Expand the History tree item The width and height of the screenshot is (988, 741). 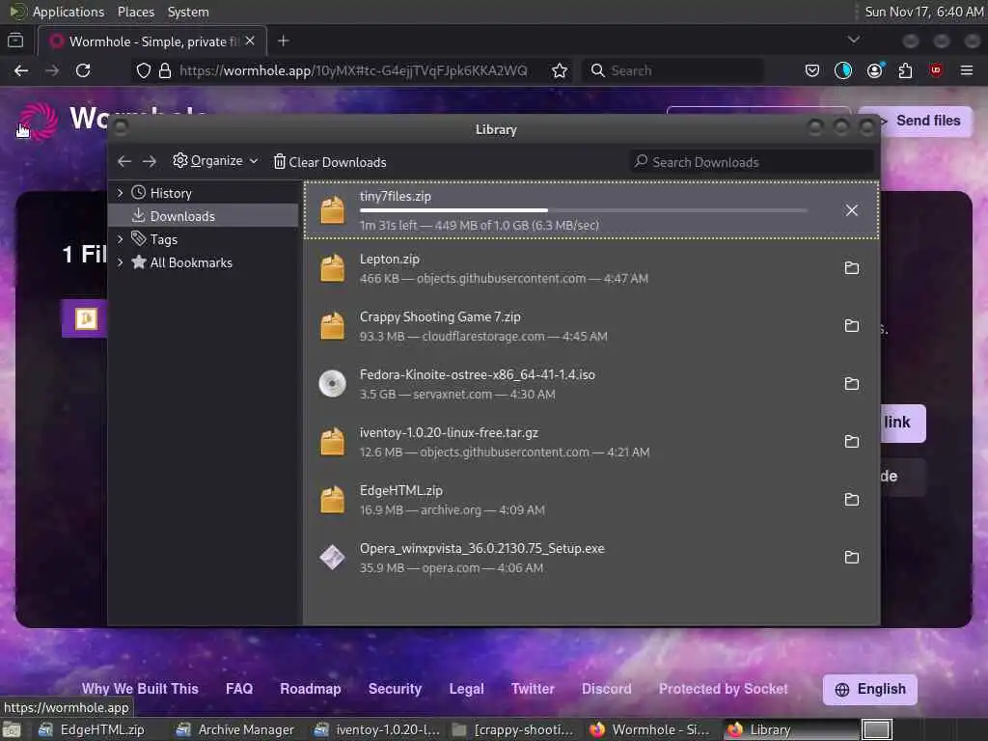pyautogui.click(x=120, y=193)
